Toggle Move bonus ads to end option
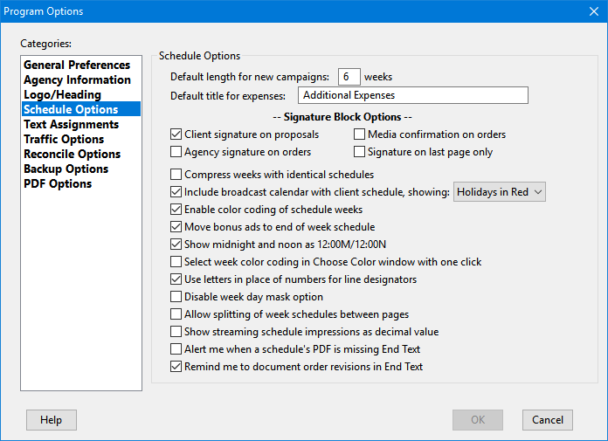608x441 pixels. pos(176,227)
